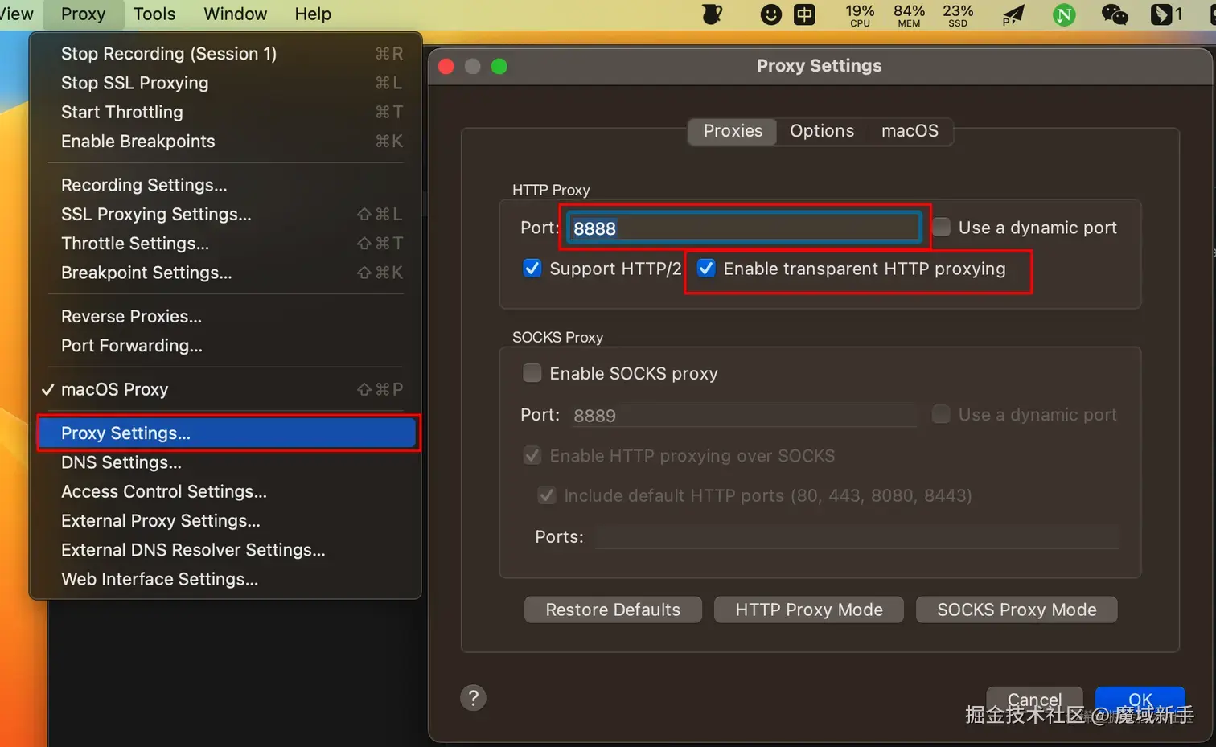Image resolution: width=1216 pixels, height=747 pixels.
Task: Click the WeChat menu bar icon
Action: (1115, 14)
